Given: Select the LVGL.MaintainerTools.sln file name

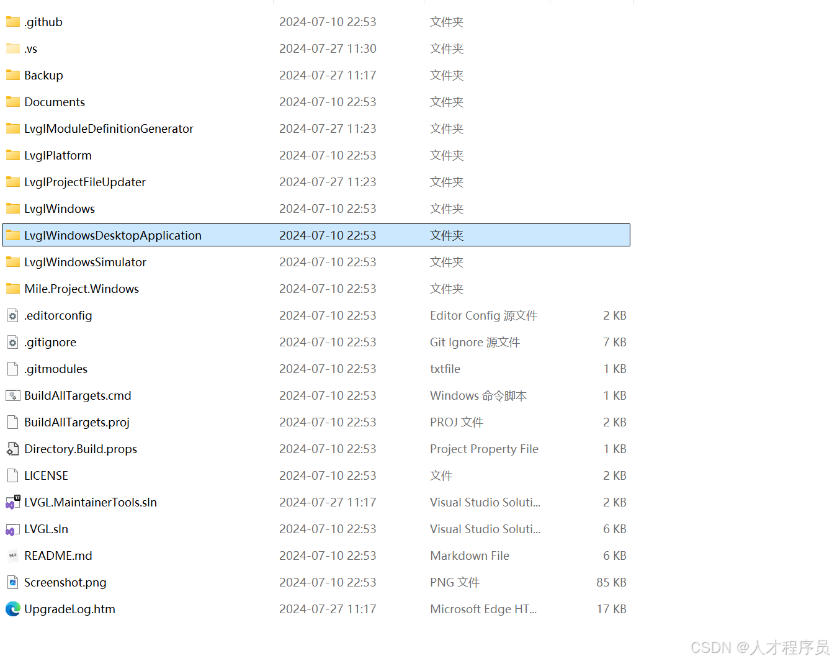Looking at the screenshot, I should coord(91,502).
